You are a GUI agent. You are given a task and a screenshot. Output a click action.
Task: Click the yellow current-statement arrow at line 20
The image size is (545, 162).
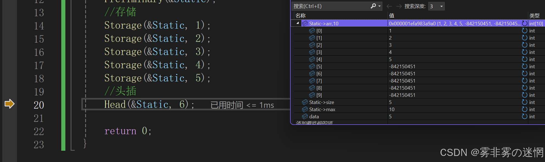(9, 104)
